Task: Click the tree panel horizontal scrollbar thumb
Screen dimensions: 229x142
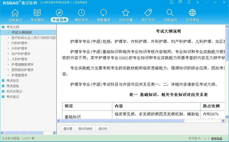Action: (24, 133)
